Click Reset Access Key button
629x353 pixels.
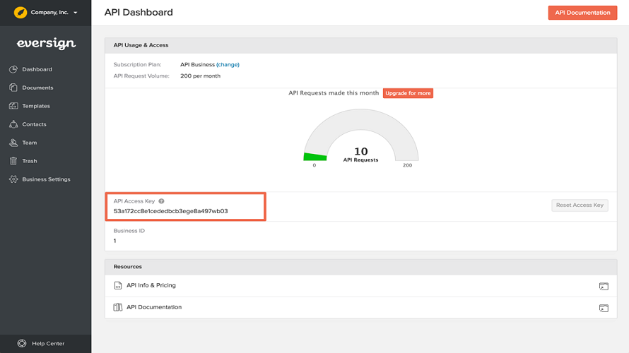(580, 205)
